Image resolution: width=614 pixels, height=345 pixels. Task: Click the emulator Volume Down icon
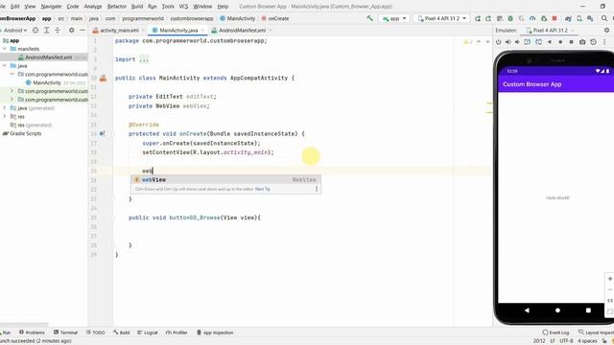(x=517, y=42)
